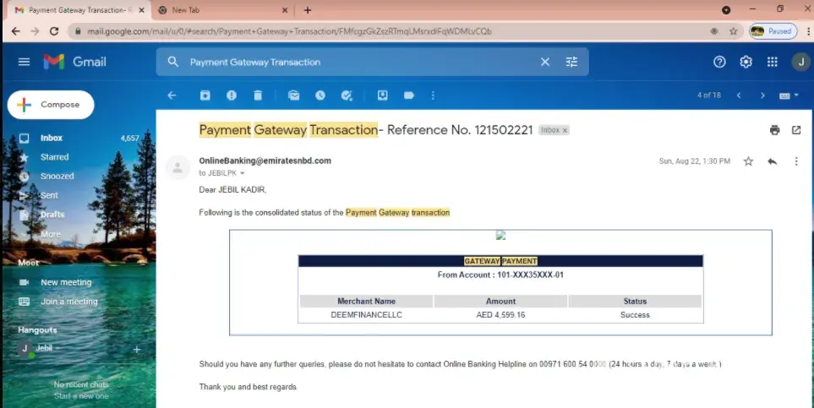
Task: Open the More actions toolbar menu
Action: tap(433, 95)
